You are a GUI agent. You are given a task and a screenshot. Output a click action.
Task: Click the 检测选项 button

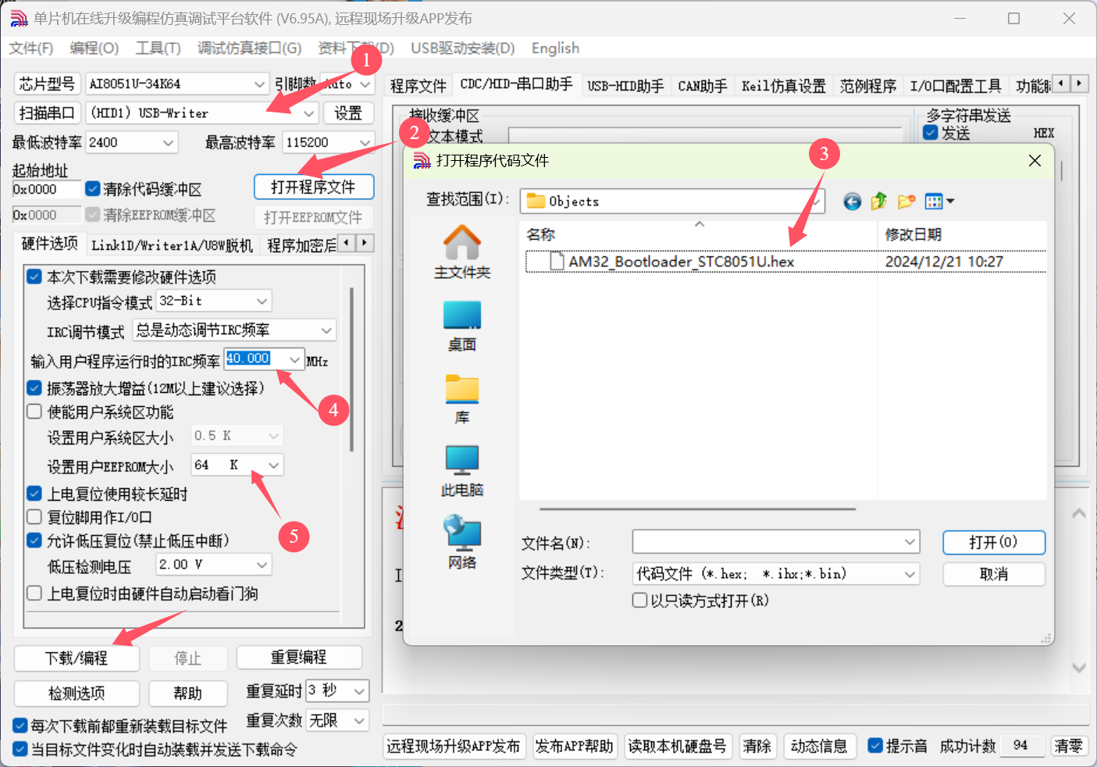pos(77,693)
